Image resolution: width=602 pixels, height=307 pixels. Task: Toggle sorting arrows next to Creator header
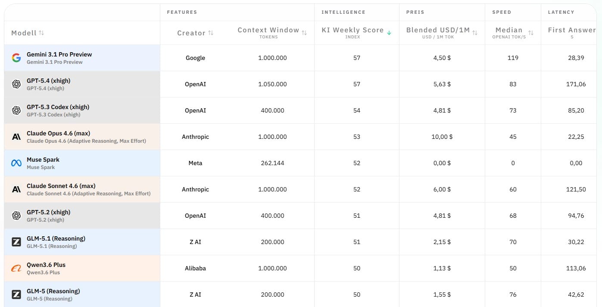(x=211, y=33)
